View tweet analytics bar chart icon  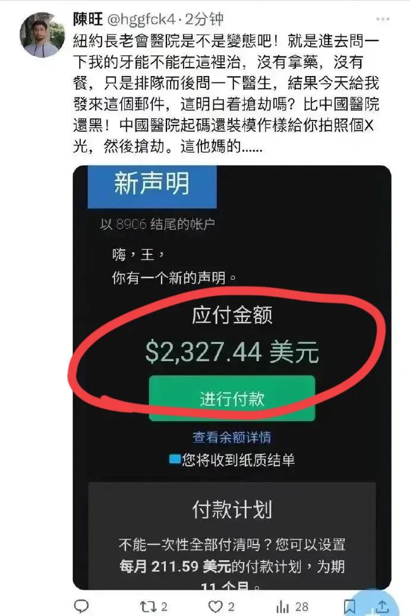click(292, 606)
